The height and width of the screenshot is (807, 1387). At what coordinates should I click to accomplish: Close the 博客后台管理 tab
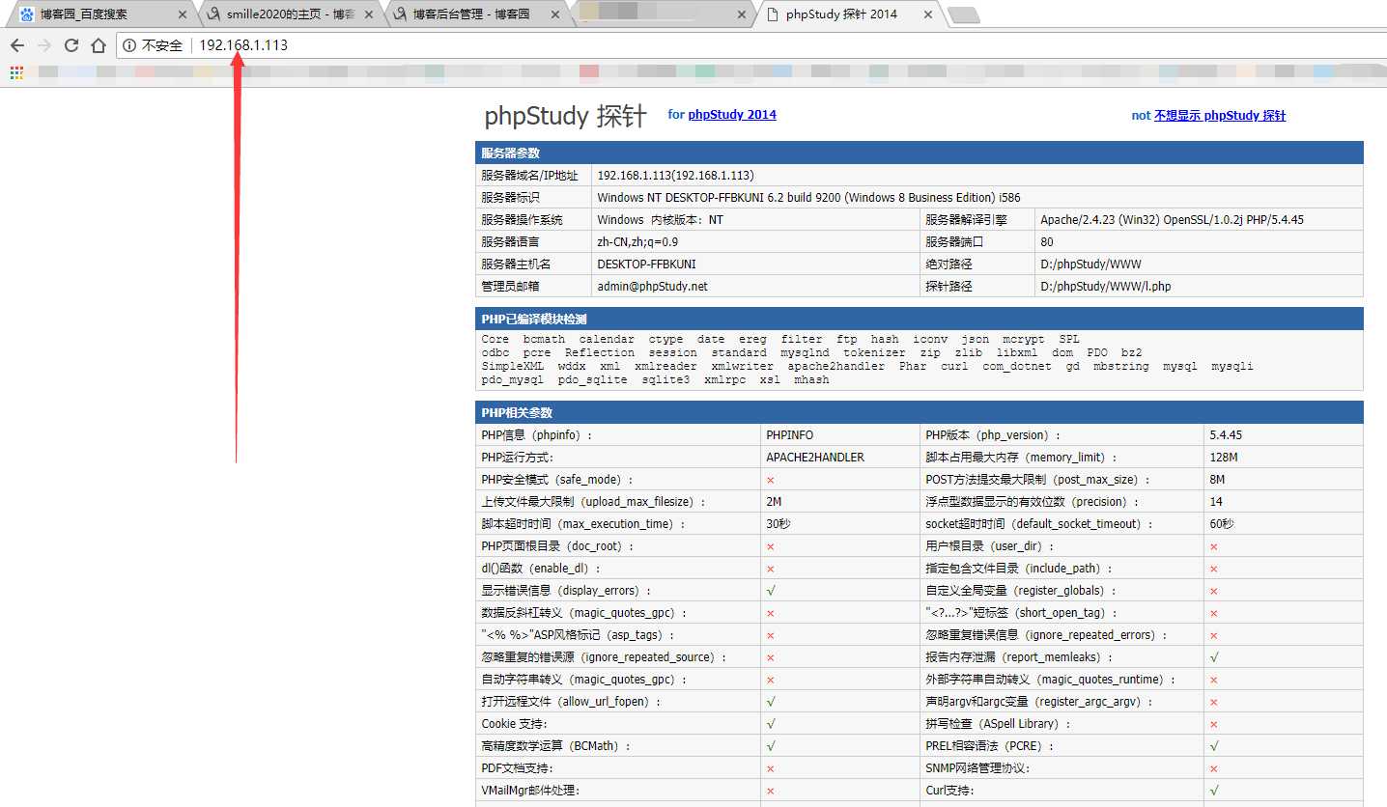(554, 15)
